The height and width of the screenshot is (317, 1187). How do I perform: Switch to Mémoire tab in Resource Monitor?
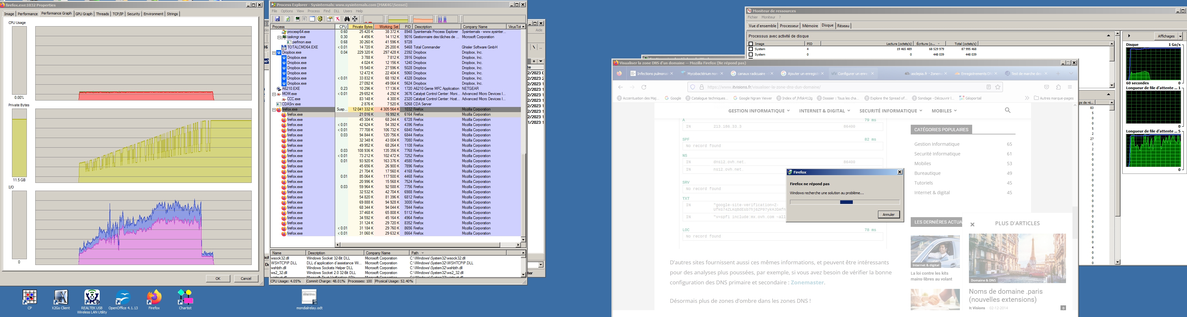(x=810, y=26)
